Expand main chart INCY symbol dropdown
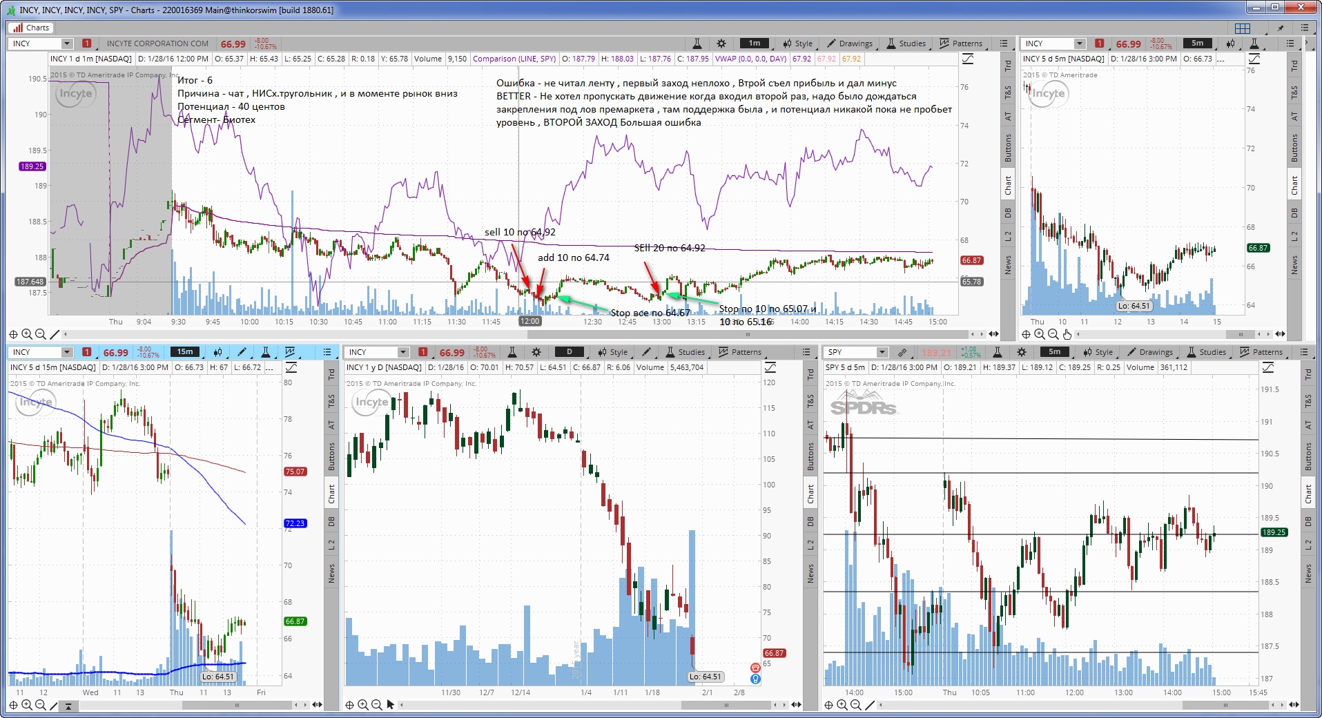The image size is (1322, 718). coord(67,43)
